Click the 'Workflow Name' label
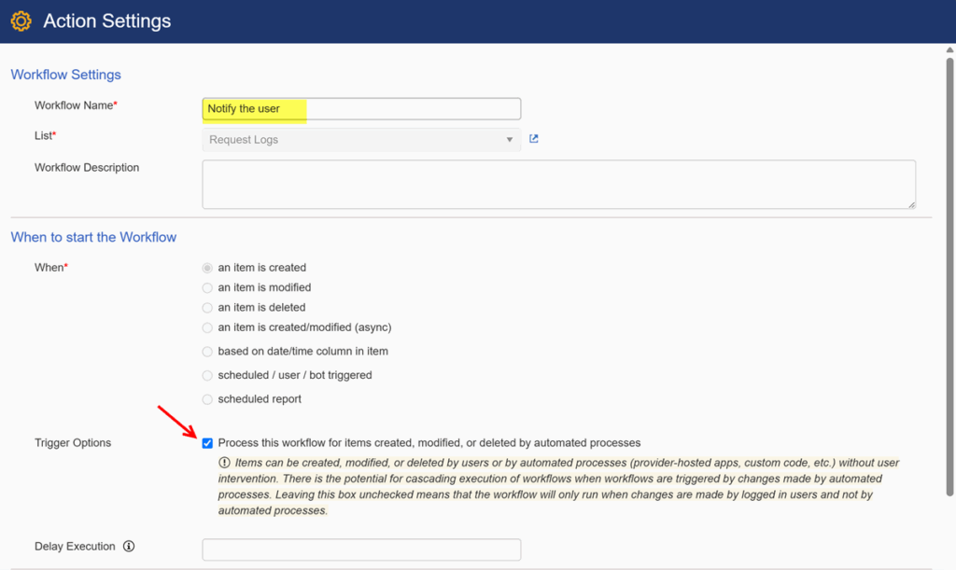Screen dimensions: 956x570 76,105
